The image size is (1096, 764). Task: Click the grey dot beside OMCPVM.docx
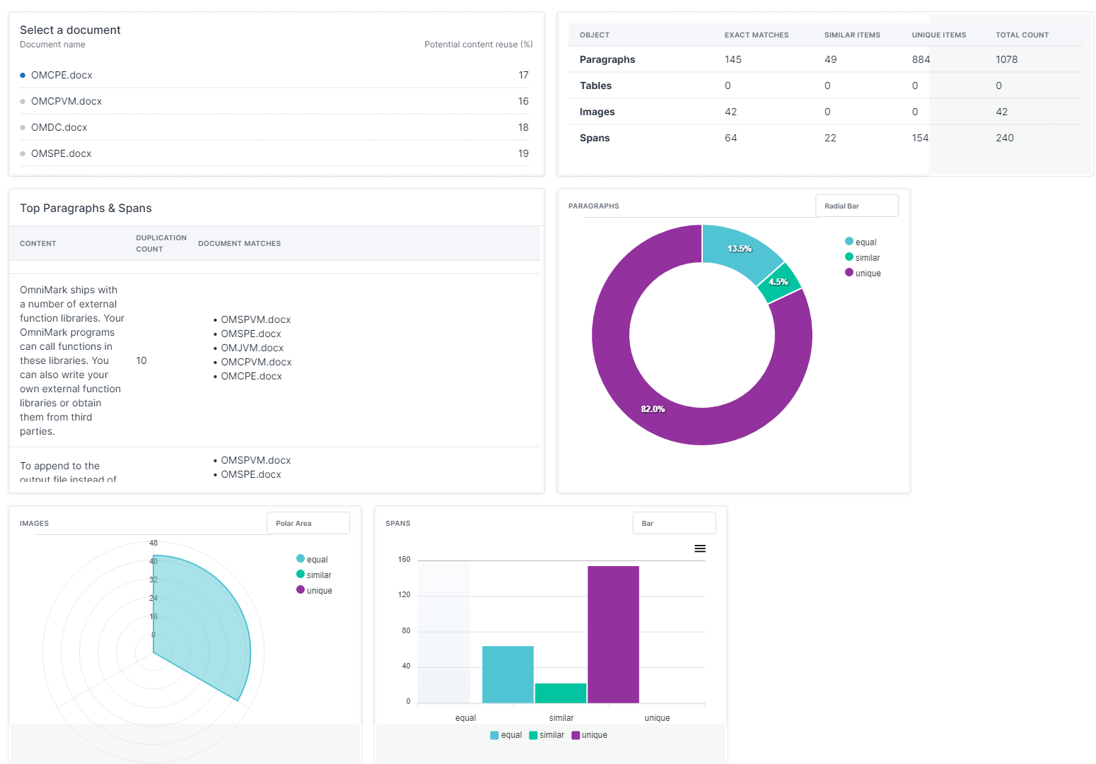[22, 101]
